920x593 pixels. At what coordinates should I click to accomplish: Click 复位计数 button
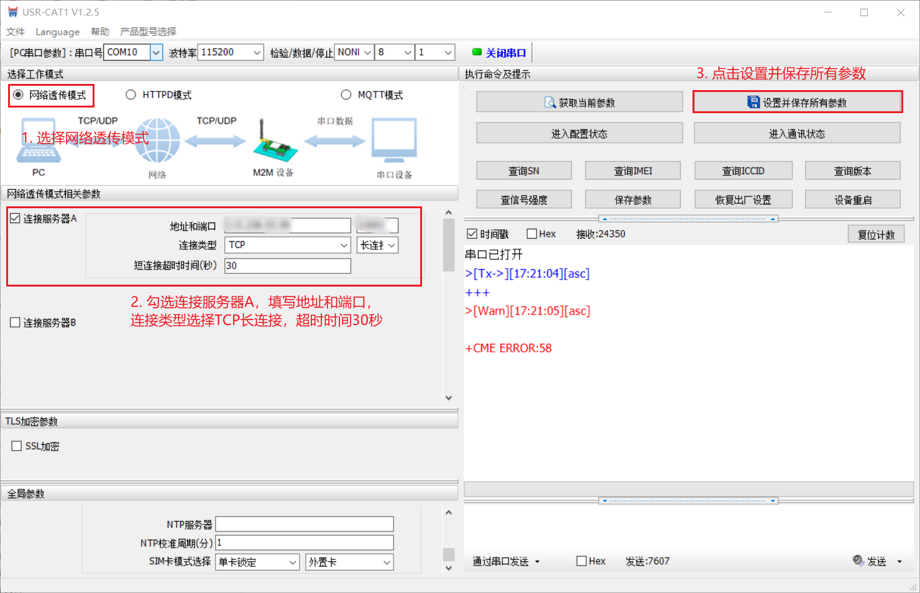pos(876,234)
